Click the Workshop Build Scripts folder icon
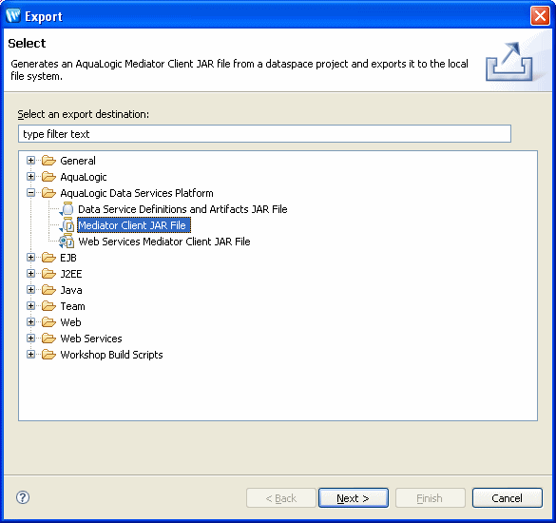 click(48, 355)
